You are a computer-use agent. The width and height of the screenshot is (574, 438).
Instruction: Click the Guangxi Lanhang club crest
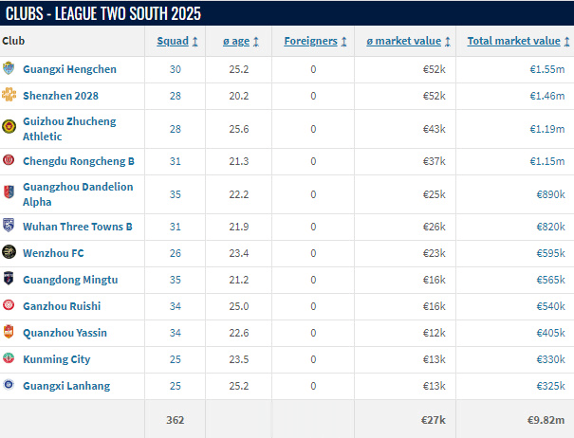click(x=9, y=384)
